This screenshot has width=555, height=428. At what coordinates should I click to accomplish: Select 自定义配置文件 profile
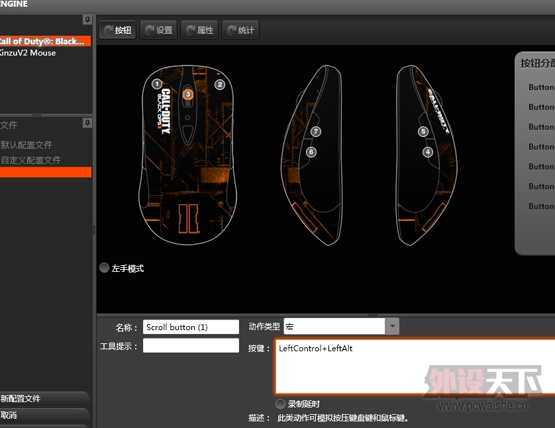point(30,160)
